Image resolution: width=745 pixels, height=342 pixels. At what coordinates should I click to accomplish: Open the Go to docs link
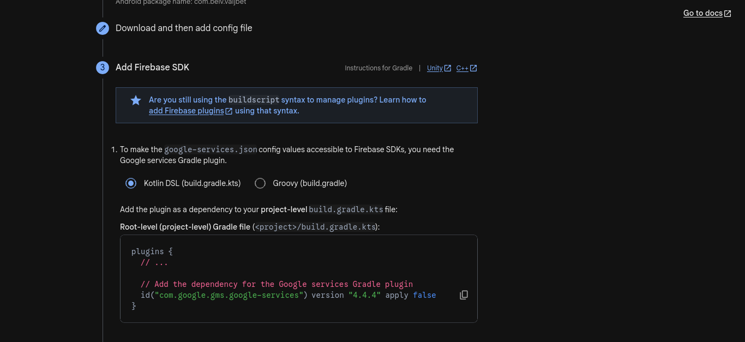coord(702,13)
